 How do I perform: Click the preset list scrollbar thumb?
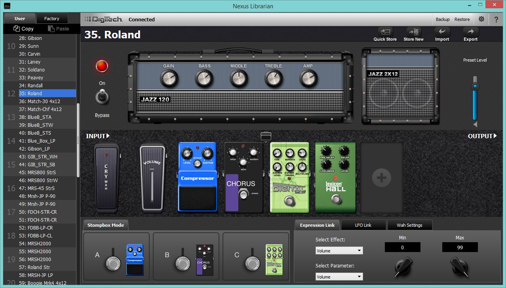point(78,140)
